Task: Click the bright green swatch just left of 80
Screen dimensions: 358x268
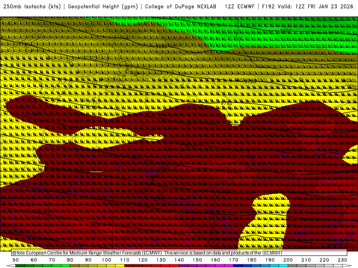Action: coord(65,266)
